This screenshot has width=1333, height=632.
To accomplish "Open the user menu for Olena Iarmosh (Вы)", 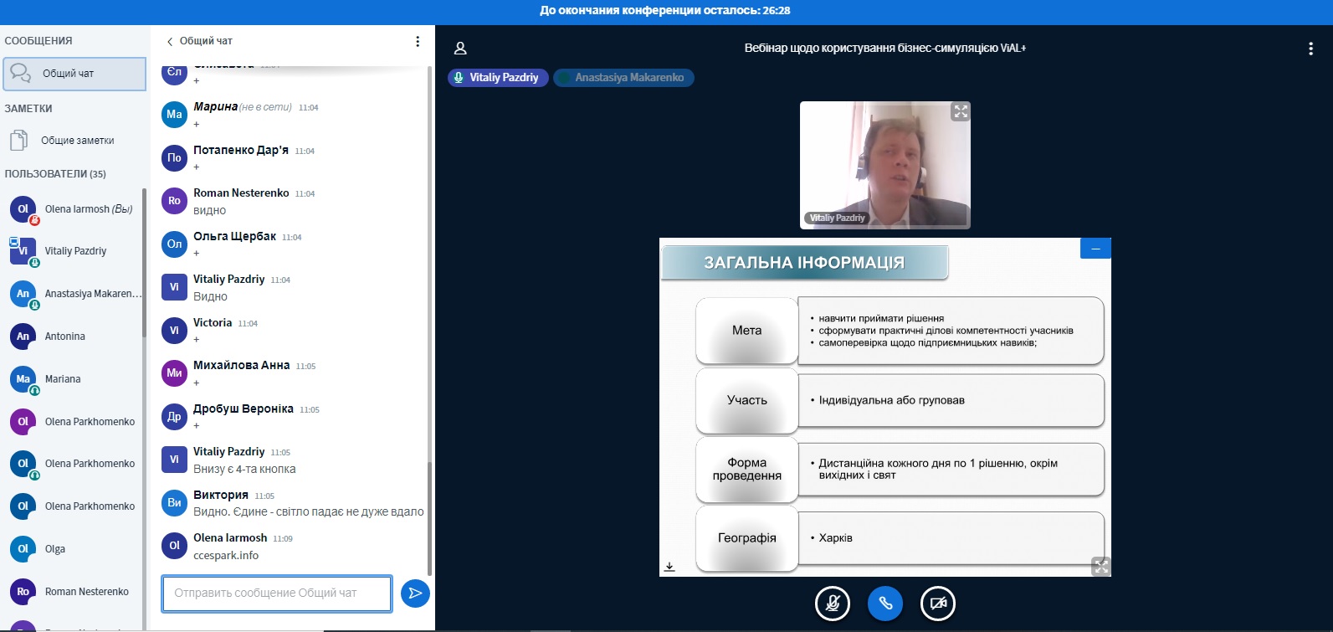I will click(74, 209).
